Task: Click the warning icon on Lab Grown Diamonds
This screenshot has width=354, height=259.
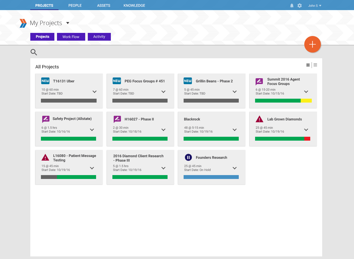Action: (259, 119)
